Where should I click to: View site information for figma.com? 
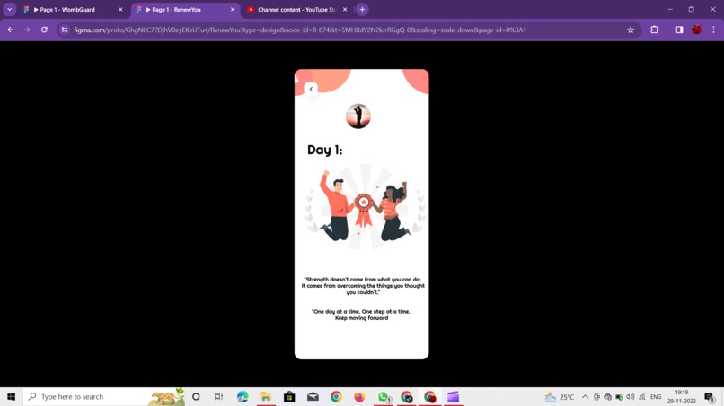pyautogui.click(x=65, y=30)
